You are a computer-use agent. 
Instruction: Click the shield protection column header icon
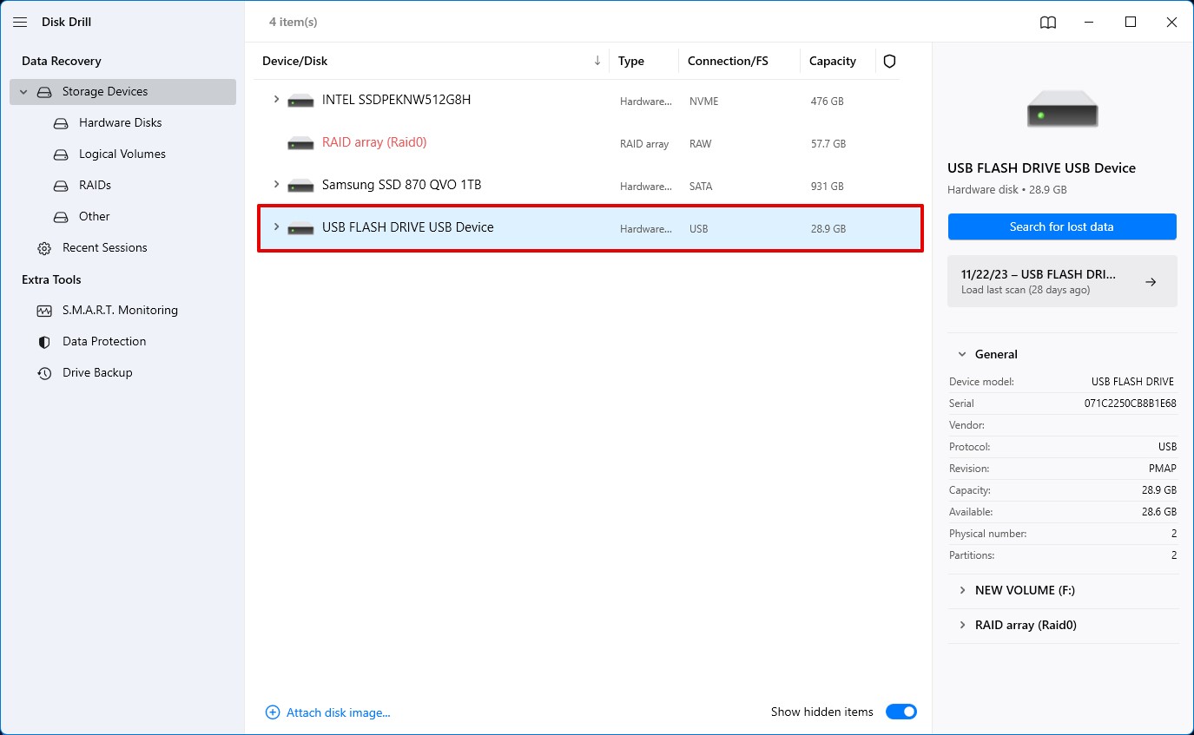tap(889, 62)
